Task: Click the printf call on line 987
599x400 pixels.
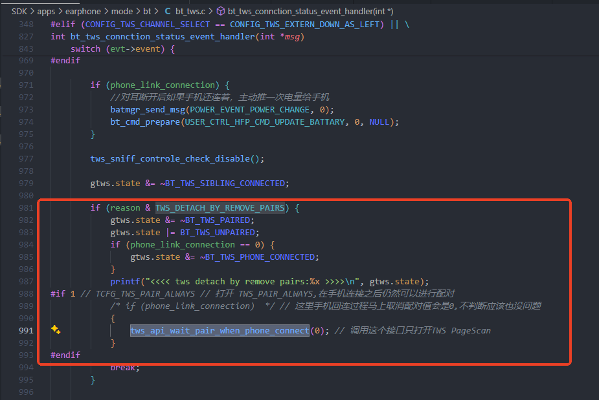Action: 125,281
